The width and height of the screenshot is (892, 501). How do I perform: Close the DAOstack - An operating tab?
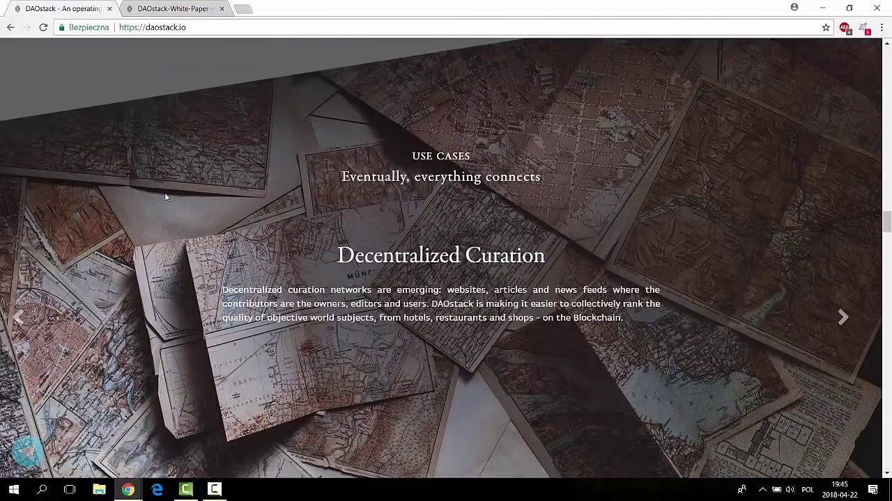tap(109, 9)
